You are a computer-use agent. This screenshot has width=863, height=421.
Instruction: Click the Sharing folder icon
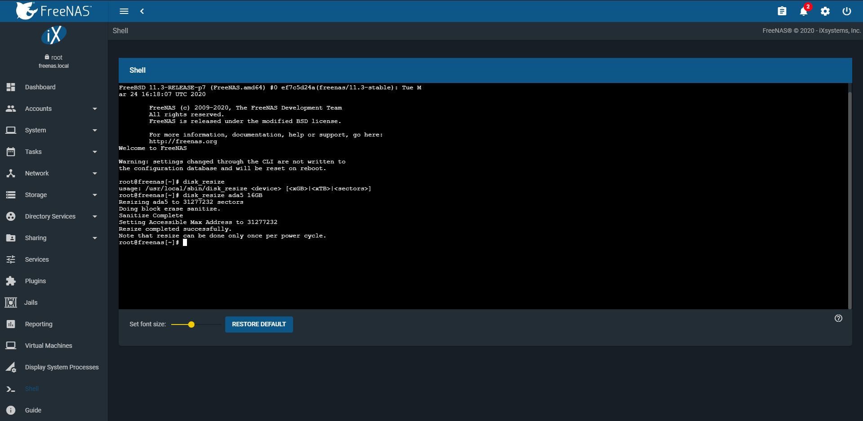(11, 238)
